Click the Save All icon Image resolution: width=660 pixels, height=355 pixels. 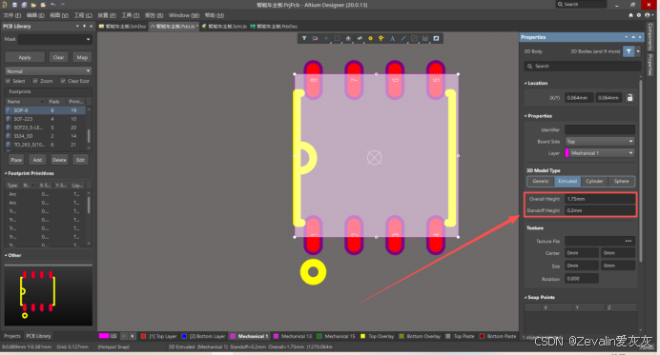click(24, 5)
